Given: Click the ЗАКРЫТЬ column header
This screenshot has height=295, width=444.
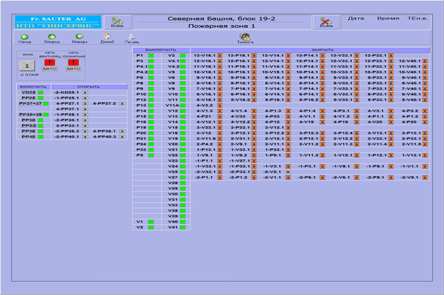Looking at the screenshot, I should 310,50.
